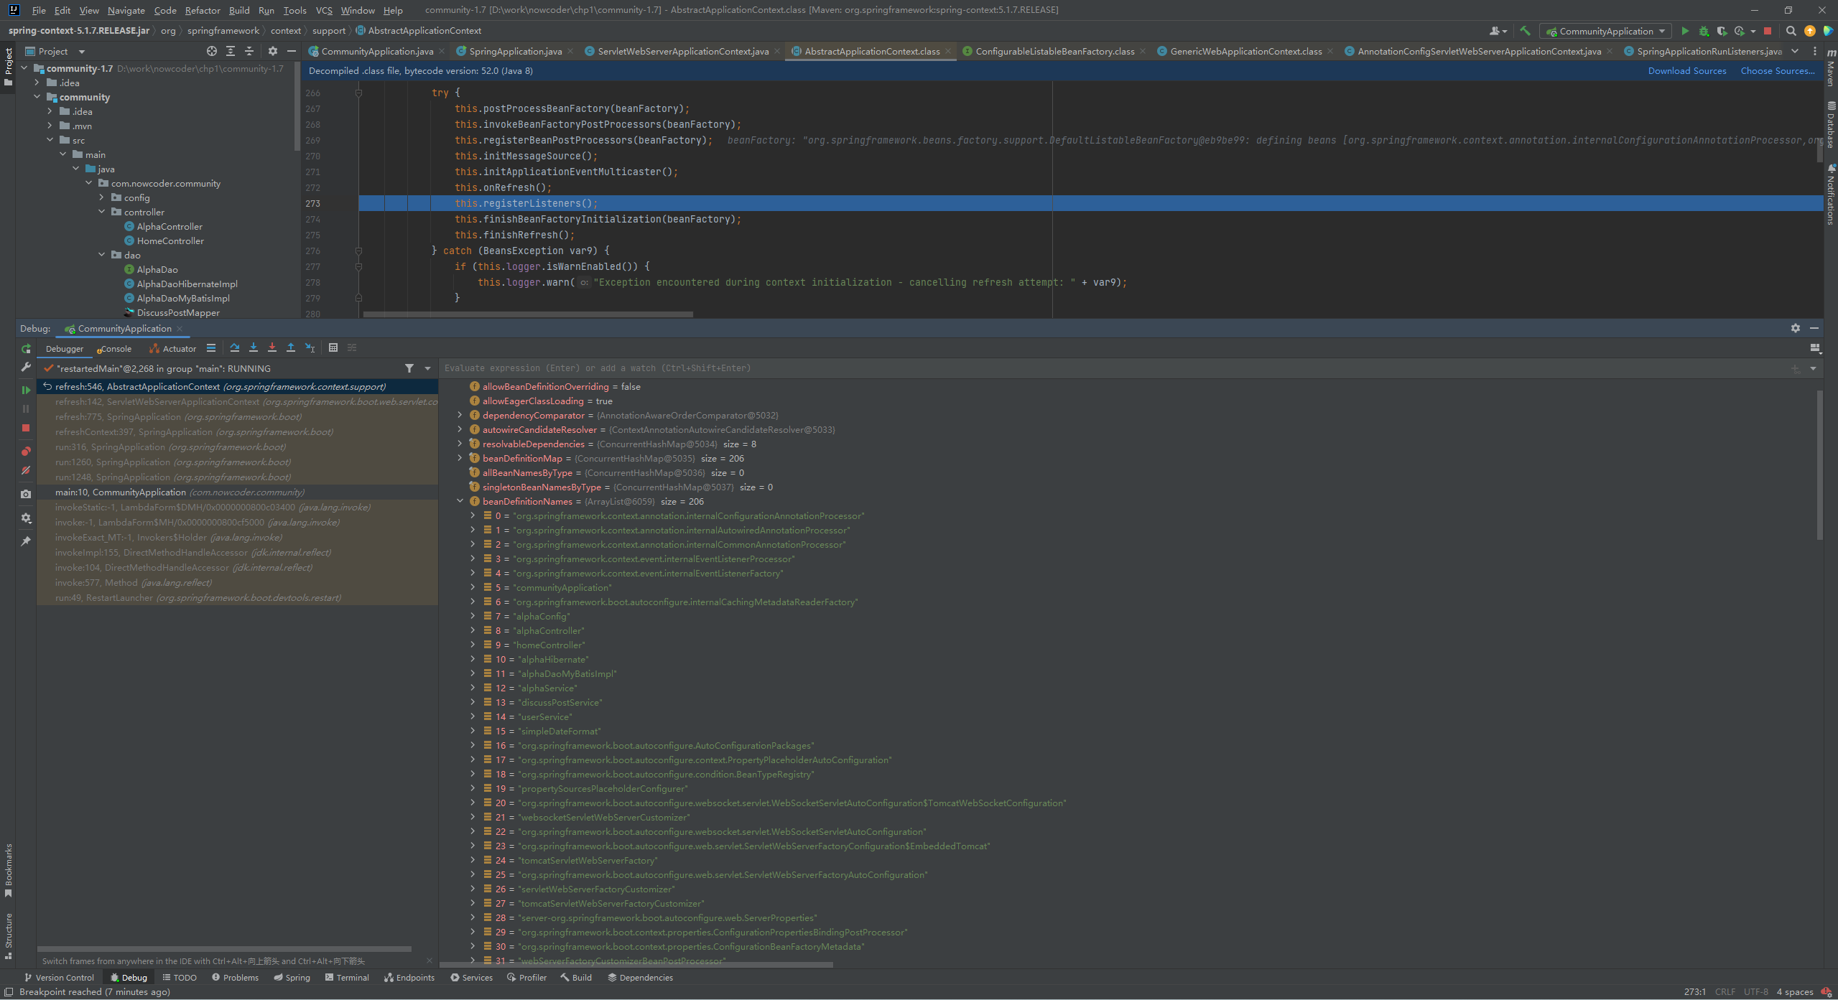This screenshot has width=1838, height=1000.
Task: Expand the dependencyComparator variable node
Action: (x=460, y=415)
